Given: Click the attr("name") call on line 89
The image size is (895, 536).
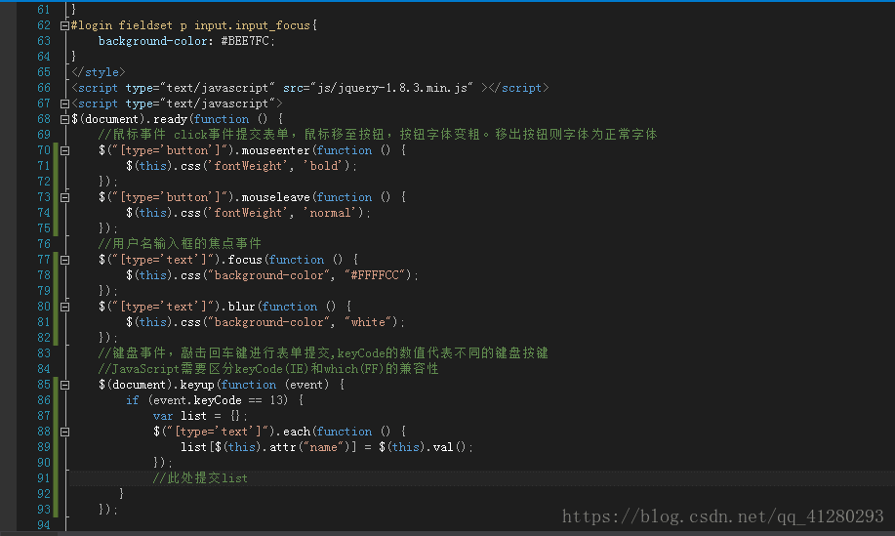Looking at the screenshot, I should coord(308,447).
